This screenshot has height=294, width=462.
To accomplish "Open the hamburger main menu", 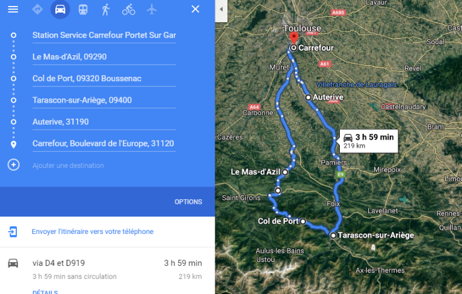I will [13, 10].
